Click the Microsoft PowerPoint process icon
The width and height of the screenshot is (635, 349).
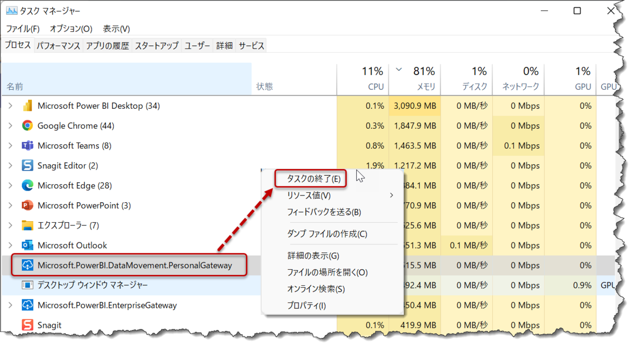(28, 205)
